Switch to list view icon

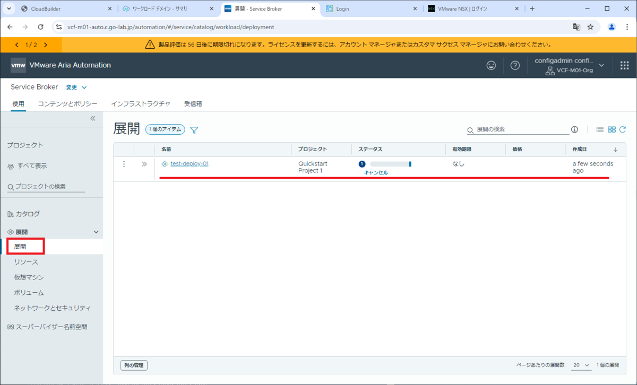pos(600,129)
